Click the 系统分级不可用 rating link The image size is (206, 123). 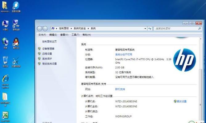[x=124, y=54]
